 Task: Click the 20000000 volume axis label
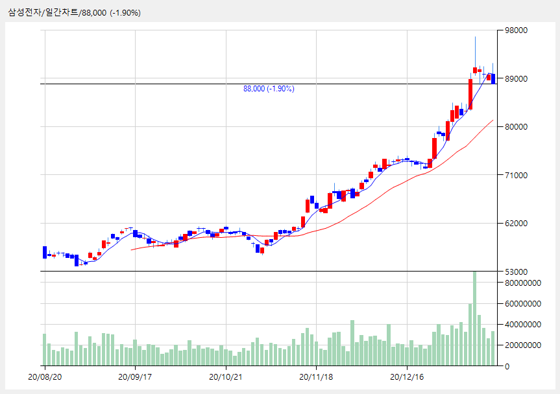[523, 345]
